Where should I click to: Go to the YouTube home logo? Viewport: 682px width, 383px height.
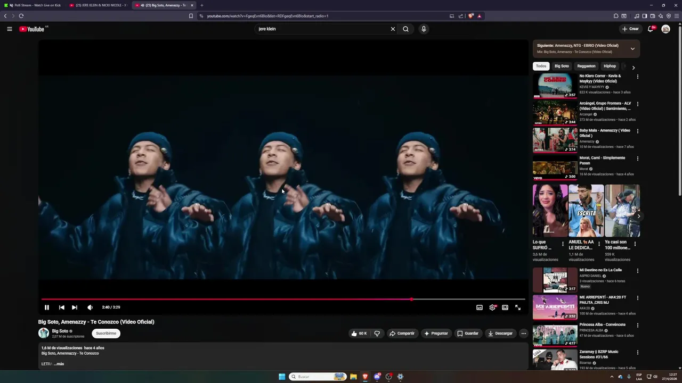point(32,29)
